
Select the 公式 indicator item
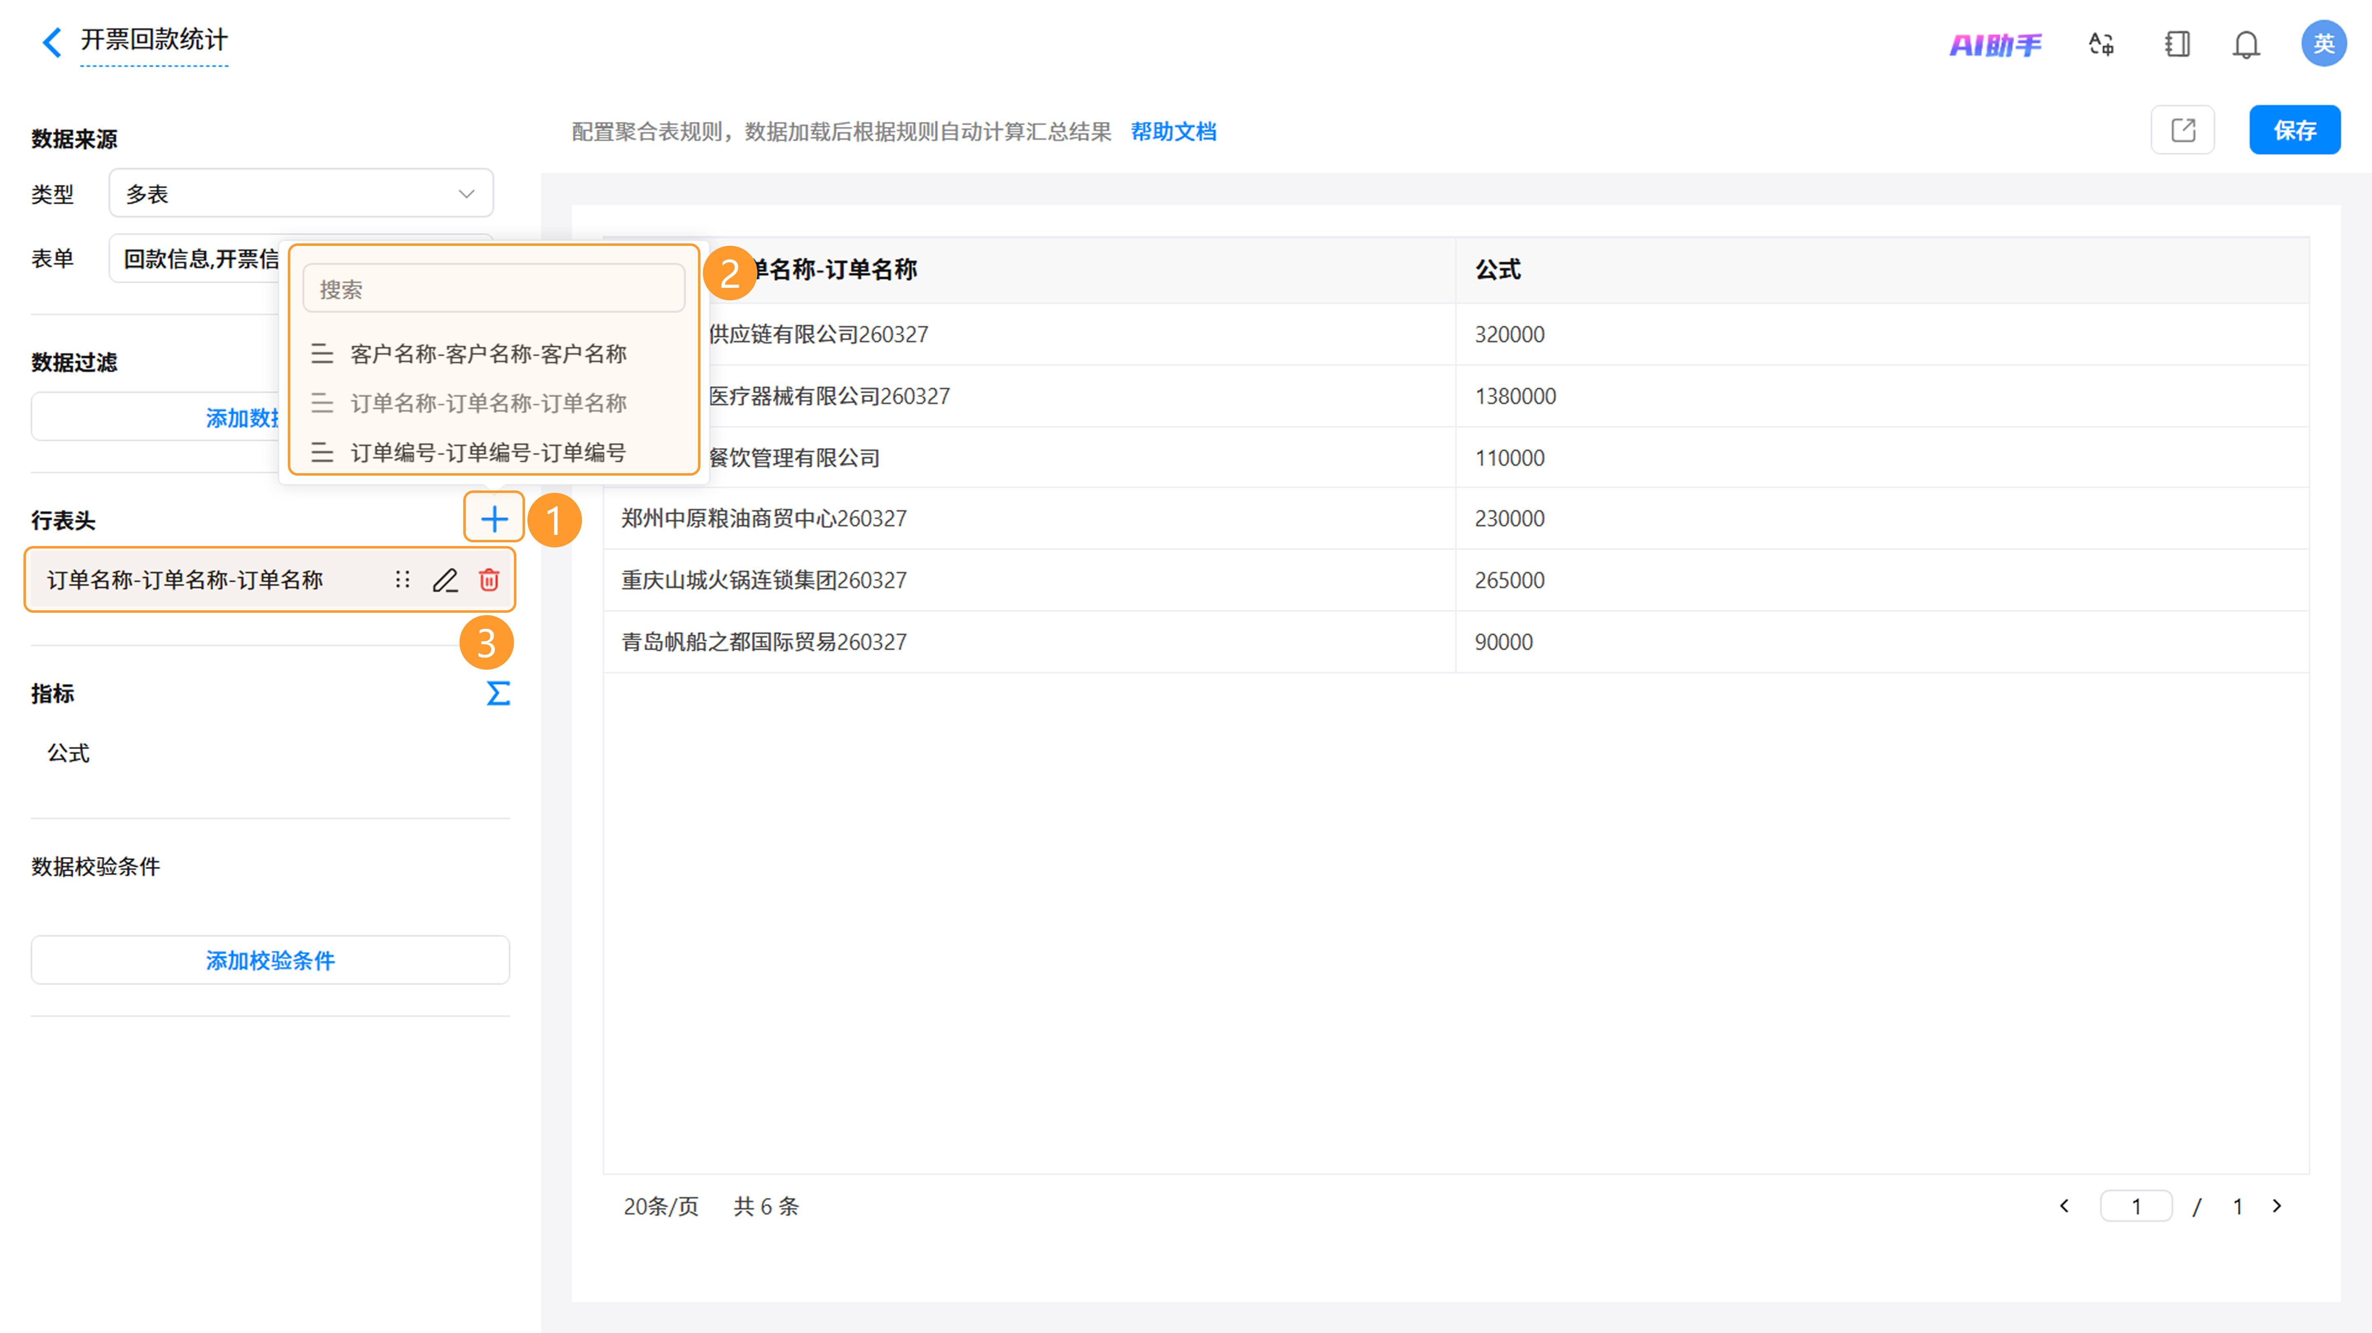68,753
